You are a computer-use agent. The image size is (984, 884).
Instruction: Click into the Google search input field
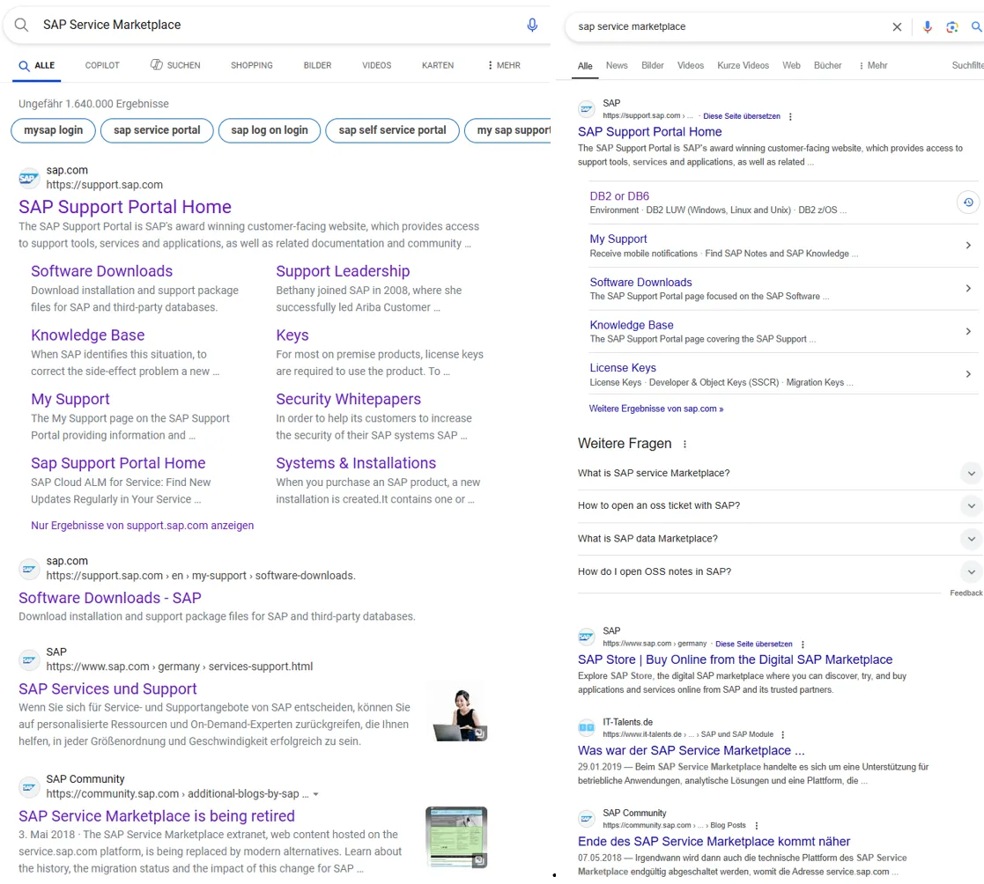[722, 26]
